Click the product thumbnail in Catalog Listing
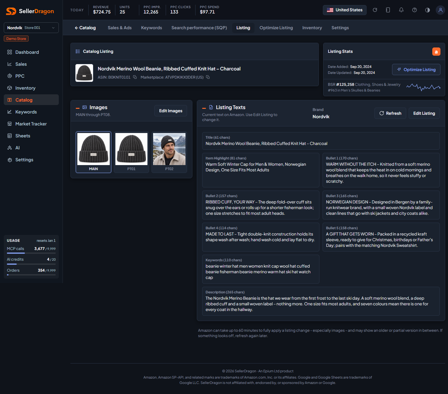The image size is (448, 394). (x=84, y=73)
